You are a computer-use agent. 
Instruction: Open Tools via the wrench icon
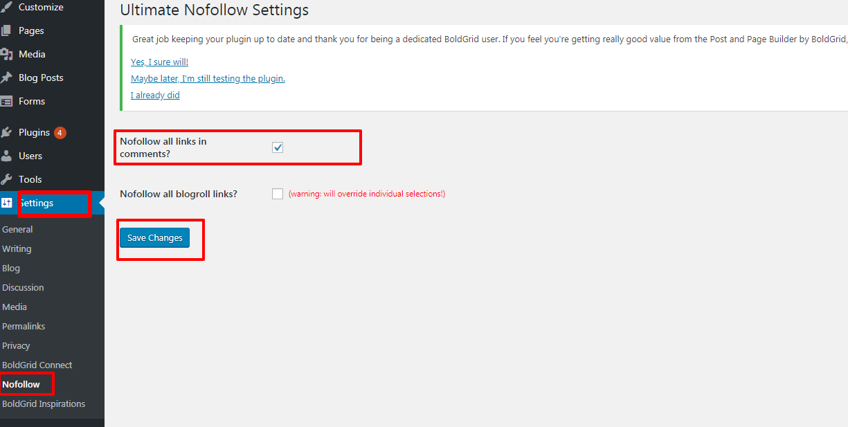pos(8,179)
